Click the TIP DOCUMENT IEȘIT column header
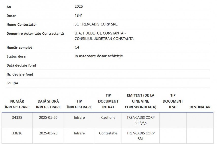The height and width of the screenshot is (144, 217). tap(173, 101)
